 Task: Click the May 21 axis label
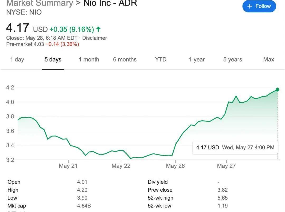[x=68, y=166]
